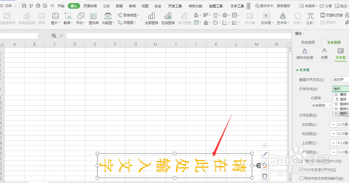Click the vertical scrollbar of the sheet
This screenshot has height=183, width=349.
coord(290,113)
